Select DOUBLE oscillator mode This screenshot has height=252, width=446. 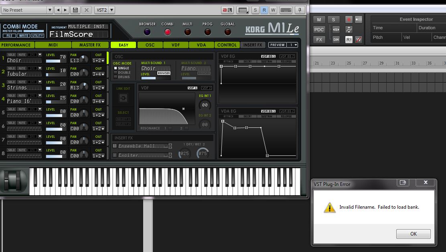(x=116, y=73)
